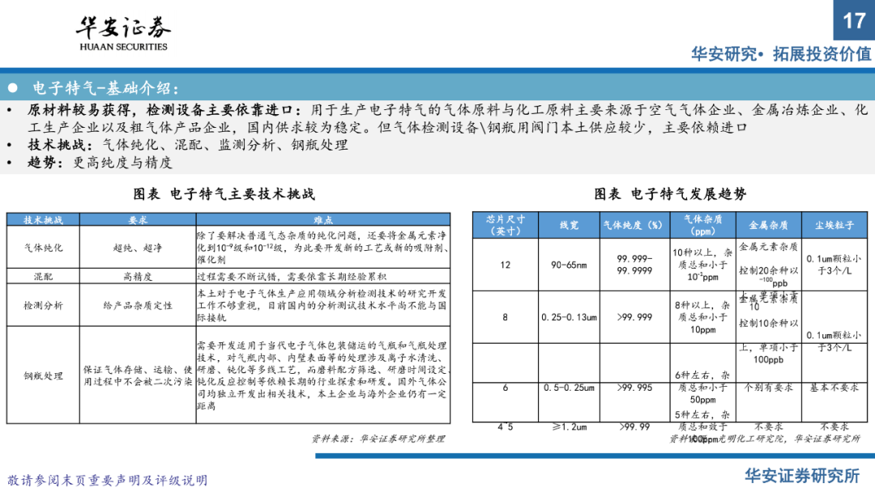Viewport: 875px width, 492px height.
Task: Click '线宽' column header
Action: (569, 225)
